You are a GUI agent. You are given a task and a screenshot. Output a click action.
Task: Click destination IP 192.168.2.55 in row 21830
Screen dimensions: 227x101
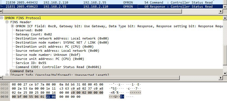click(x=95, y=2)
